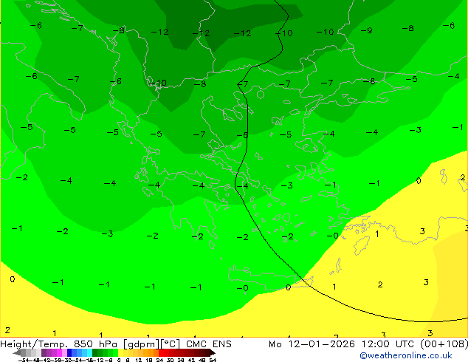Image resolution: width=468 pixels, height=362 pixels.
Task: Click the "850 hPa" level label
Action: click(97, 344)
